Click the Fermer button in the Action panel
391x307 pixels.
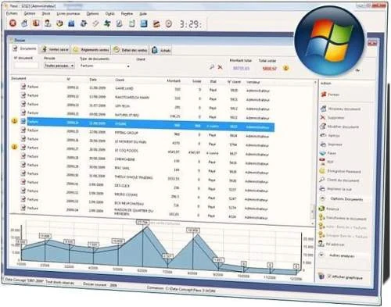point(330,95)
